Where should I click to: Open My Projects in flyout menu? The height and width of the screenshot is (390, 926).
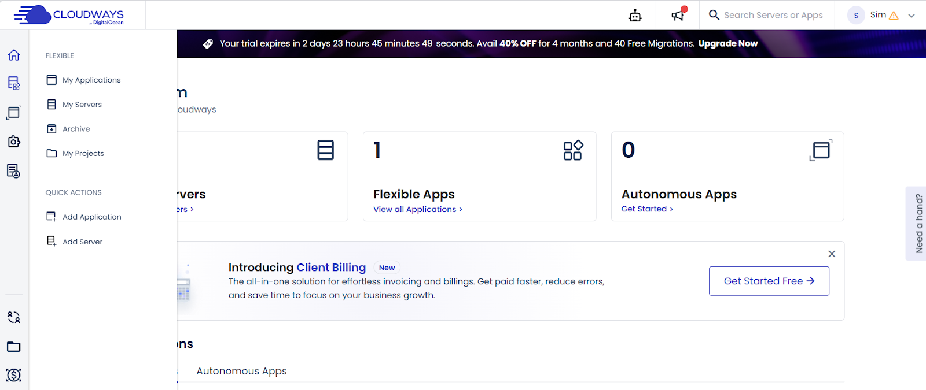75,153
